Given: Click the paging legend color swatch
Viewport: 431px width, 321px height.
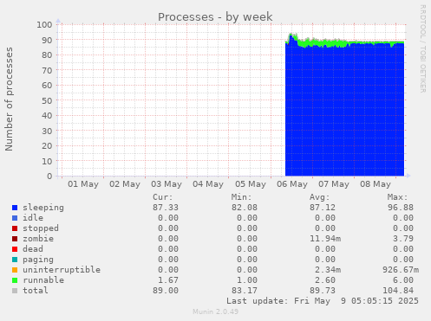Looking at the screenshot, I should [15, 260].
